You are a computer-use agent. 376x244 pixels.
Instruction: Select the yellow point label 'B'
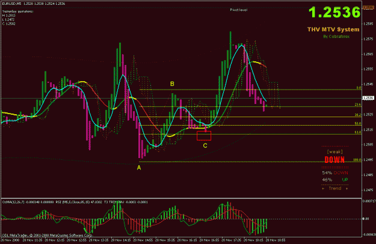pyautogui.click(x=172, y=84)
